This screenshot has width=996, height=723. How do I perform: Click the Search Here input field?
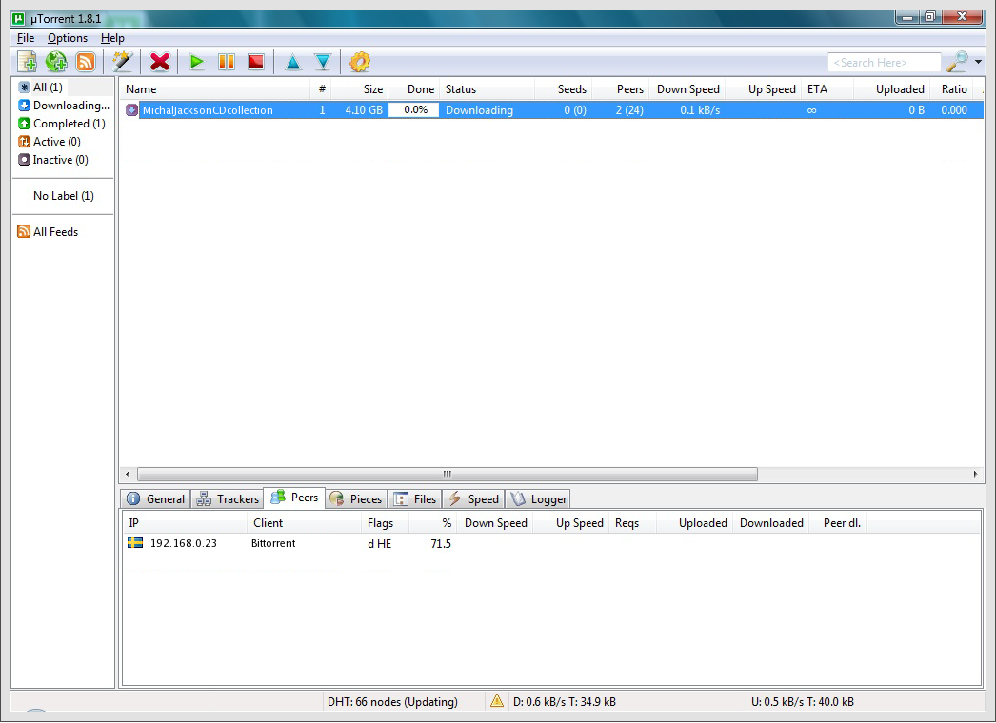point(884,62)
